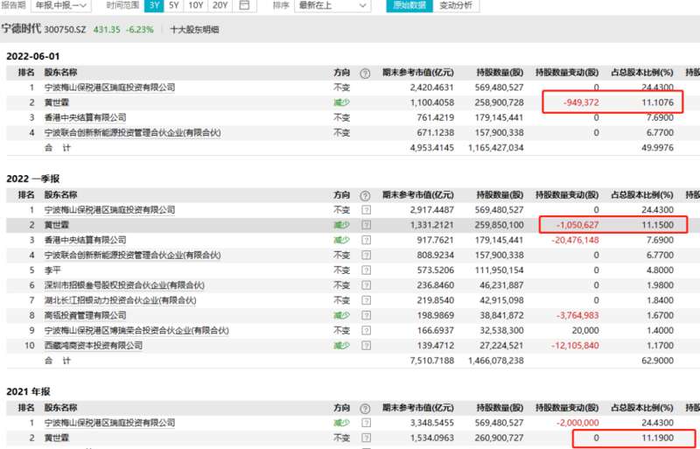Select the 3Y time range
The height and width of the screenshot is (449, 700).
[154, 5]
